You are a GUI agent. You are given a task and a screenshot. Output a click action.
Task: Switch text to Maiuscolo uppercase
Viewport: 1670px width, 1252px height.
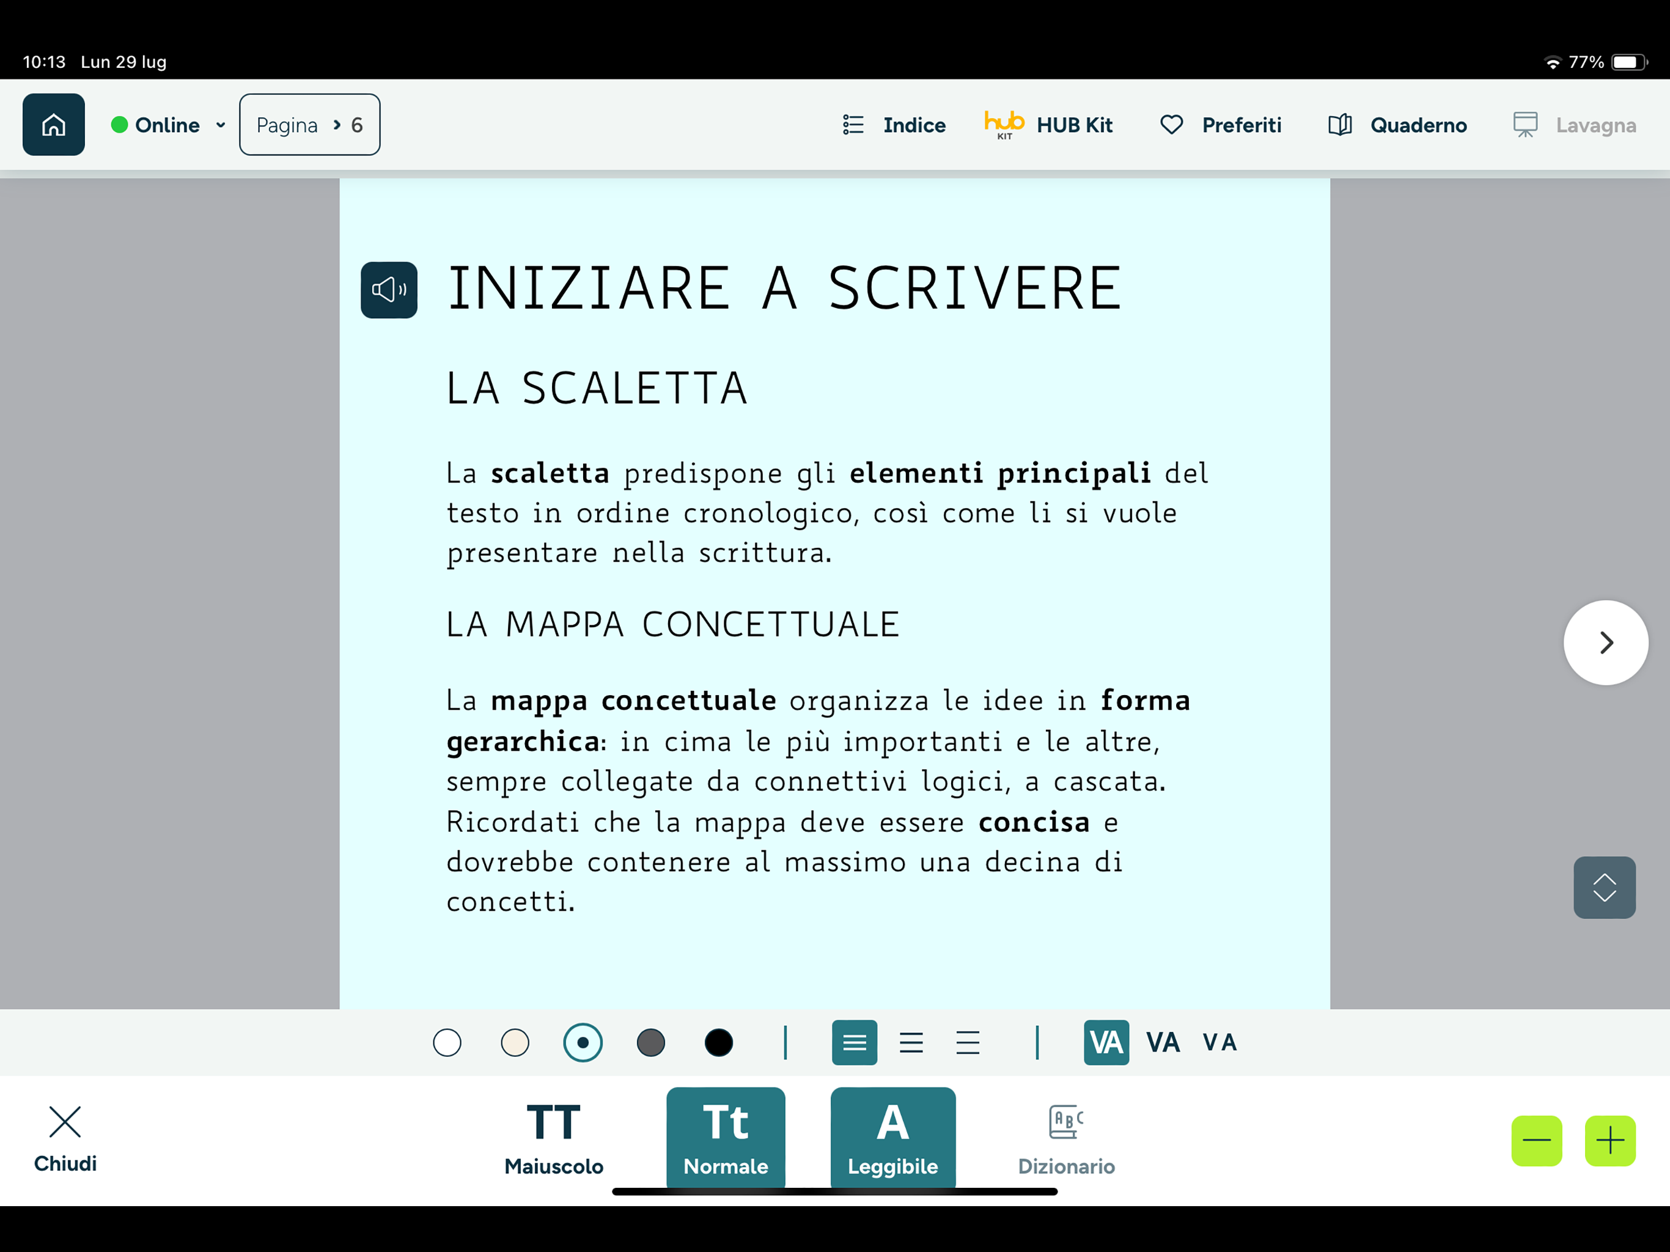coord(553,1140)
